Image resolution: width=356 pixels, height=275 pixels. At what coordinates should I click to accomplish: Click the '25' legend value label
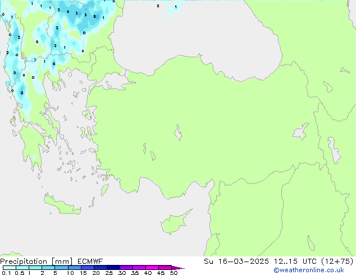pos(109,273)
